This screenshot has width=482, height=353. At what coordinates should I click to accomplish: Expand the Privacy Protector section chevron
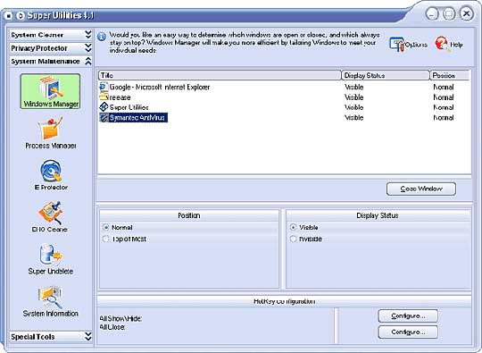(x=88, y=48)
